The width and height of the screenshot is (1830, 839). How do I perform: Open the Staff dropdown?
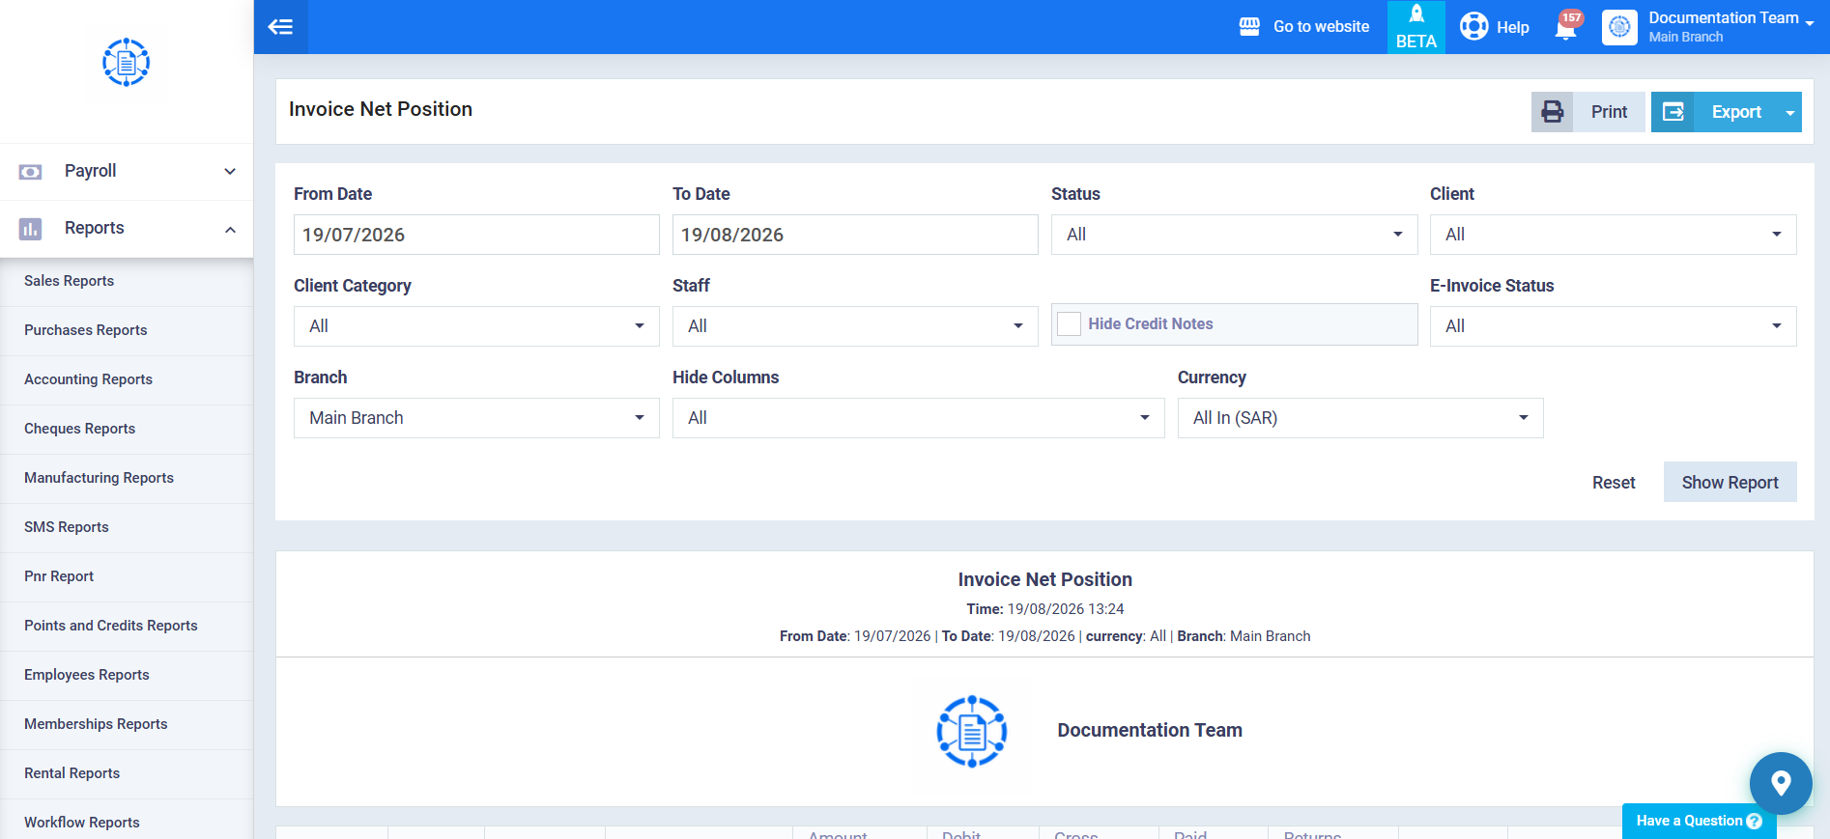click(x=855, y=326)
